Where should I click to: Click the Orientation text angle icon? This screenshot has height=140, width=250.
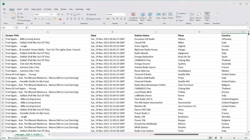pos(79,14)
